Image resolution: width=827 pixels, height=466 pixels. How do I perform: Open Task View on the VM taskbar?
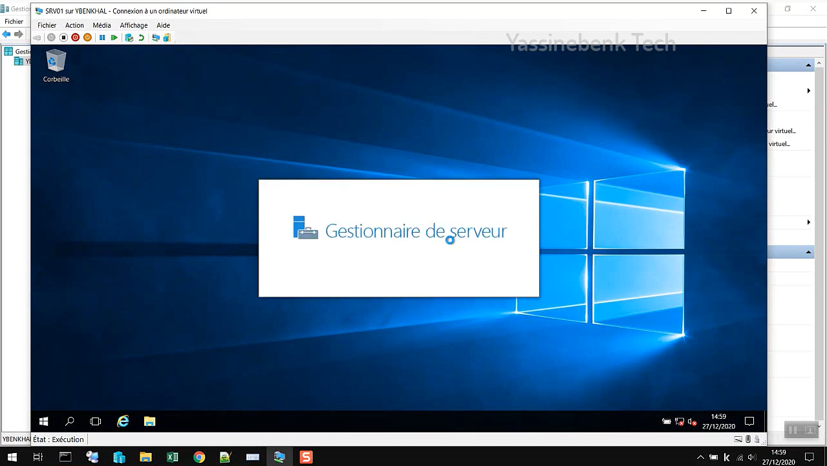coord(96,421)
